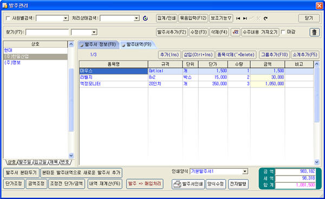Select the 마우스 item row
This screenshot has width=325, height=199.
196,71
